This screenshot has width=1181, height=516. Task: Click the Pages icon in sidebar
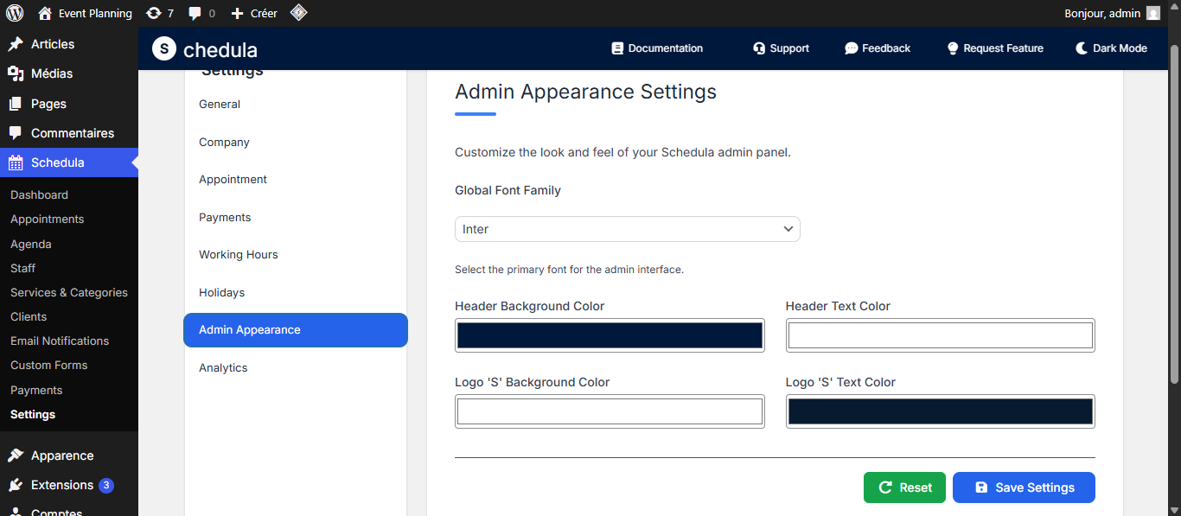pos(16,104)
